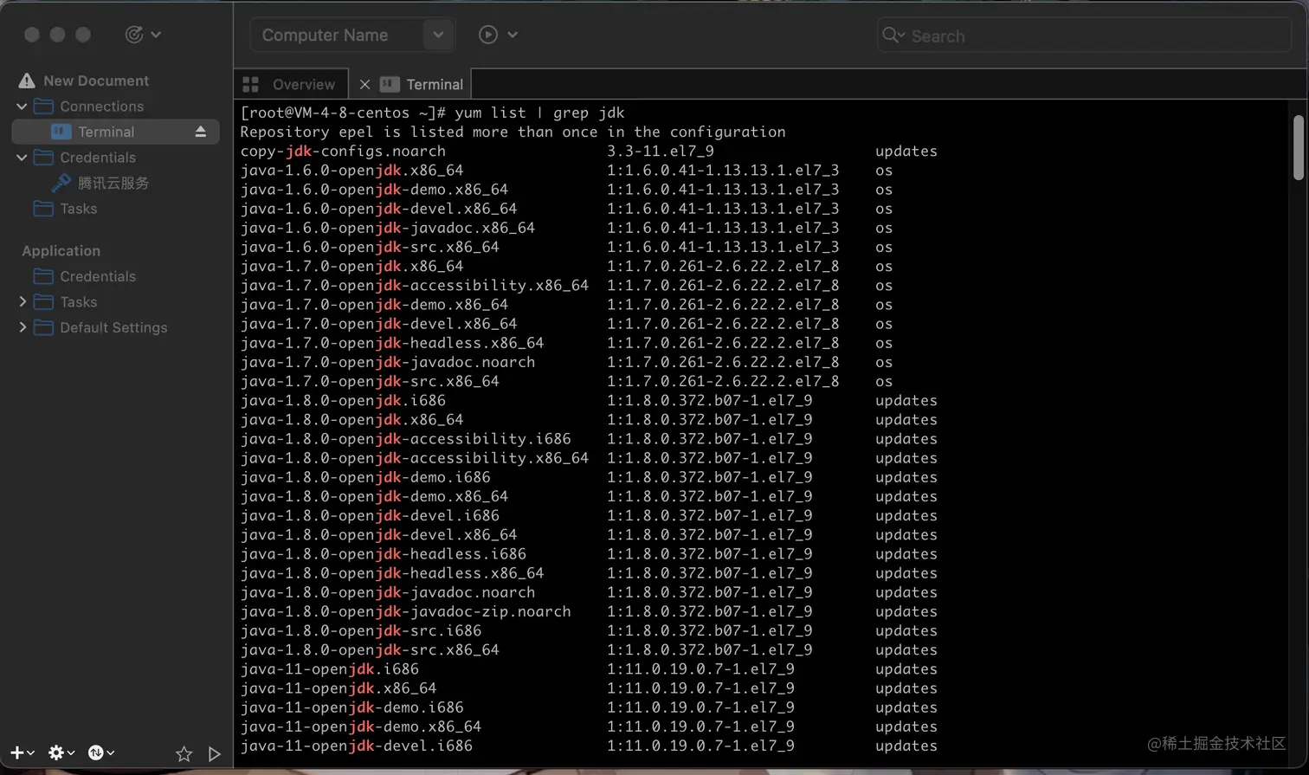Select the key icon for 腾讯云服务
This screenshot has width=1309, height=775.
[61, 183]
